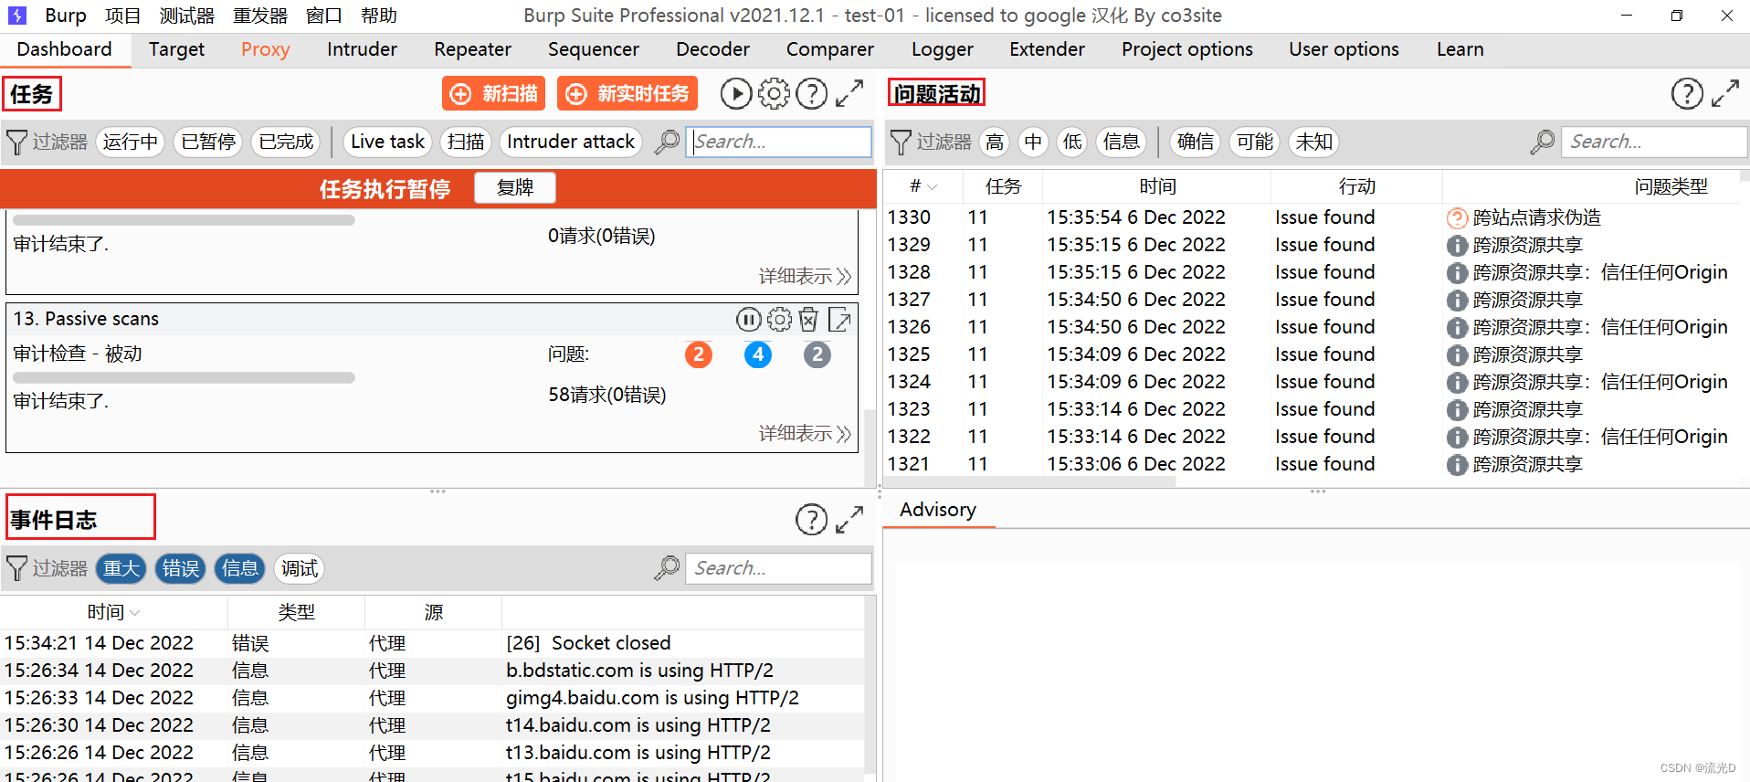Toggle the 未知 confidence filter
The width and height of the screenshot is (1750, 782).
point(1314,142)
